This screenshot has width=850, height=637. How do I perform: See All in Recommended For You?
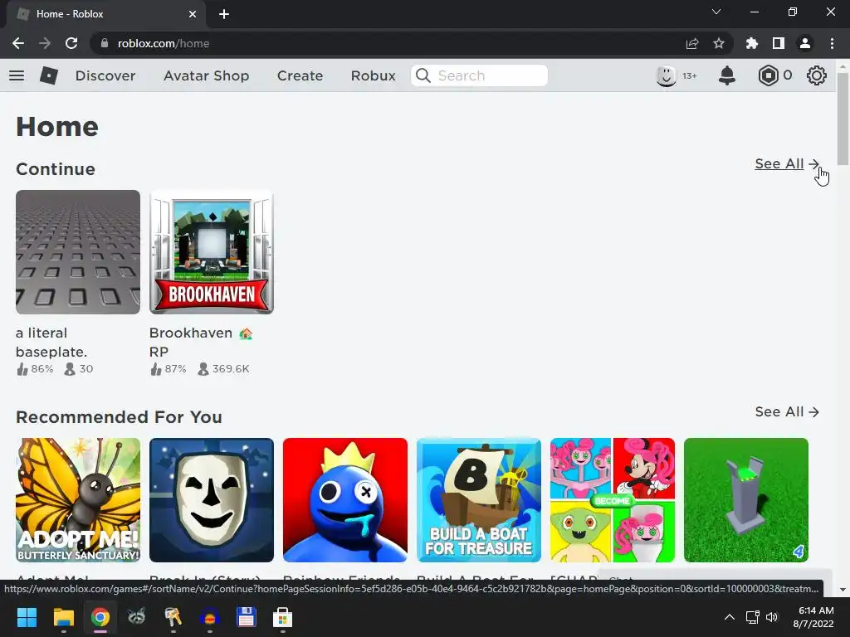[x=787, y=411]
